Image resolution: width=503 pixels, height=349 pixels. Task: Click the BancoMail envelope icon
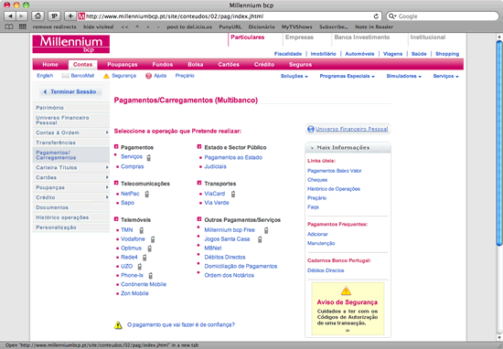66,76
